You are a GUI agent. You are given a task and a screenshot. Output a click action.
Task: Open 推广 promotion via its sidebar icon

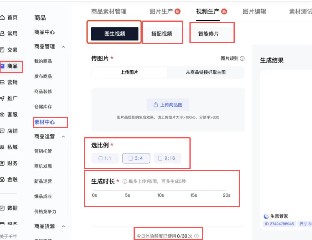point(3,98)
